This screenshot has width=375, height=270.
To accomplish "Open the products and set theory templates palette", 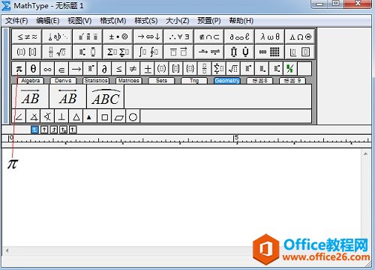I will [x=239, y=52].
